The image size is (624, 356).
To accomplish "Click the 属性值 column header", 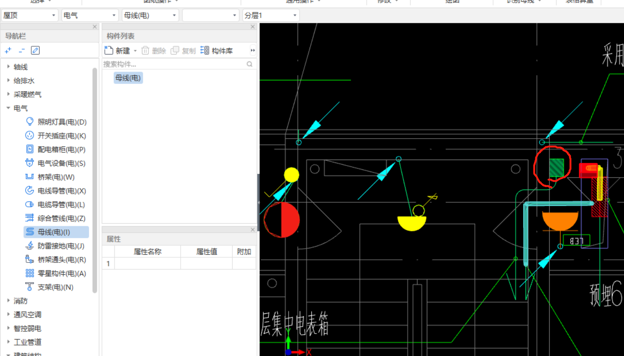I will pyautogui.click(x=207, y=251).
